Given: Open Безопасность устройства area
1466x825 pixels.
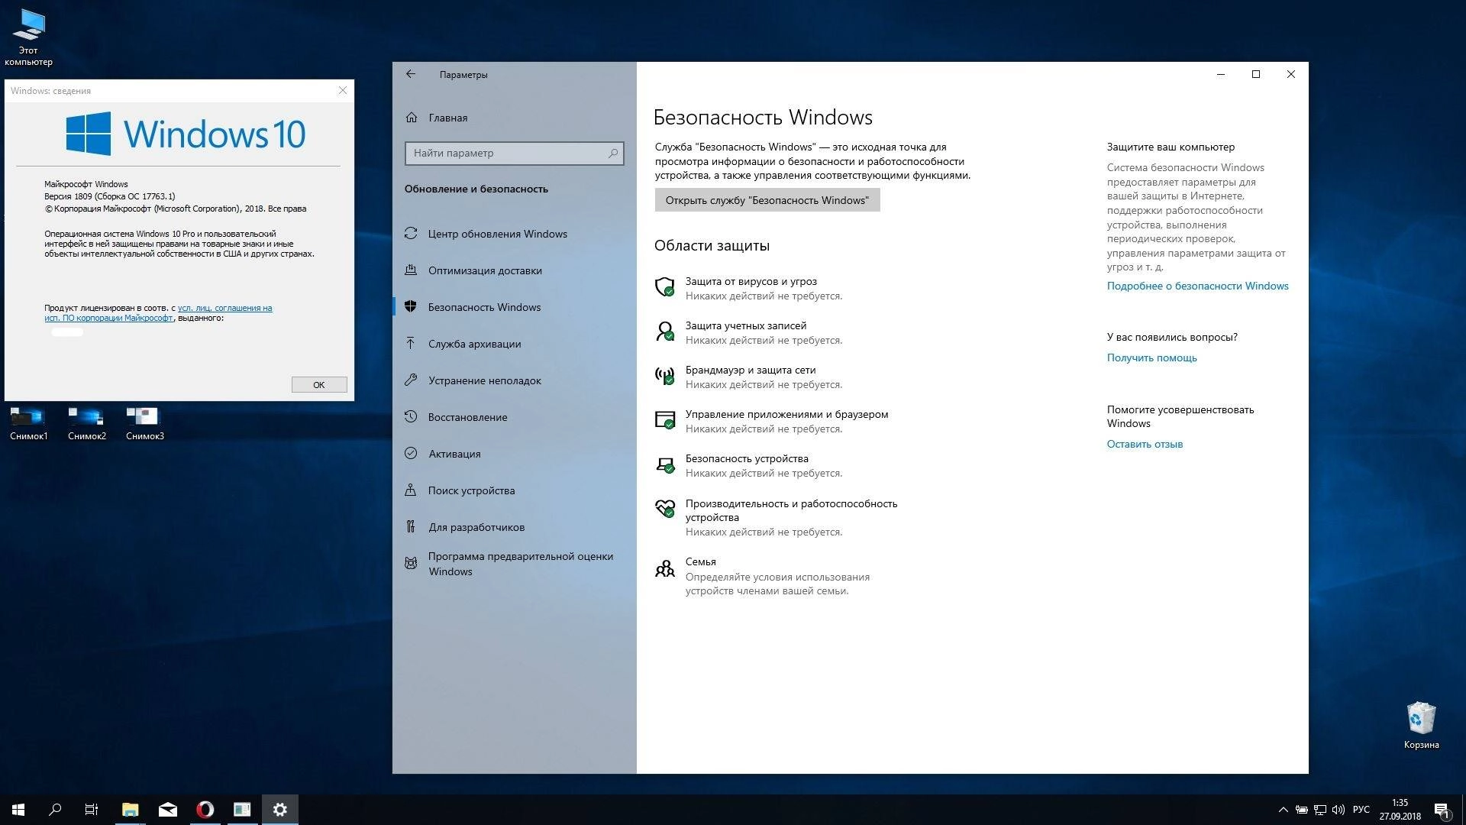Looking at the screenshot, I should pyautogui.click(x=747, y=458).
